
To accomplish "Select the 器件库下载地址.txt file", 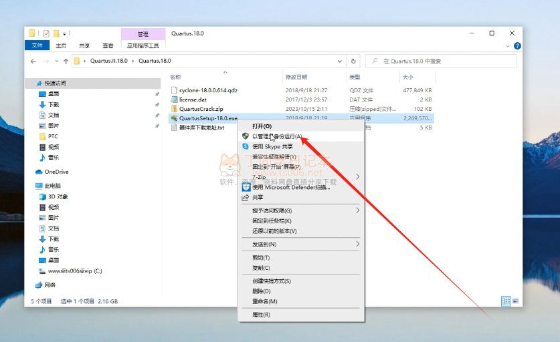I will click(202, 128).
